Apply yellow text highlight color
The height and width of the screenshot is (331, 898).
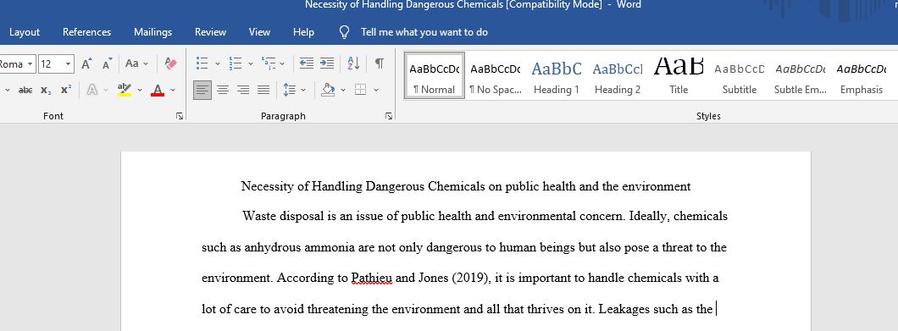[x=124, y=90]
